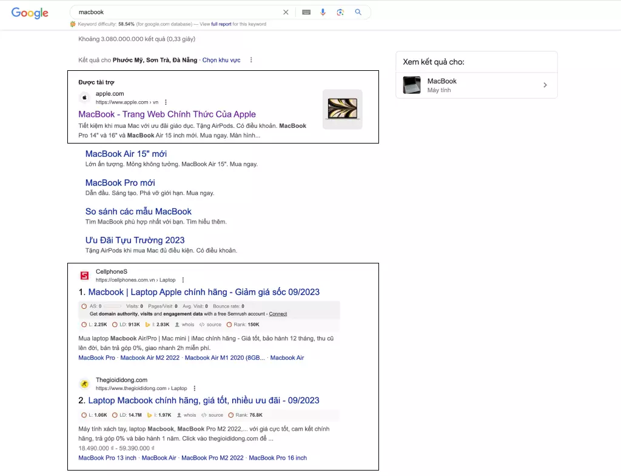Click the Apple favicon in sponsored result
This screenshot has width=621, height=476.
[84, 98]
